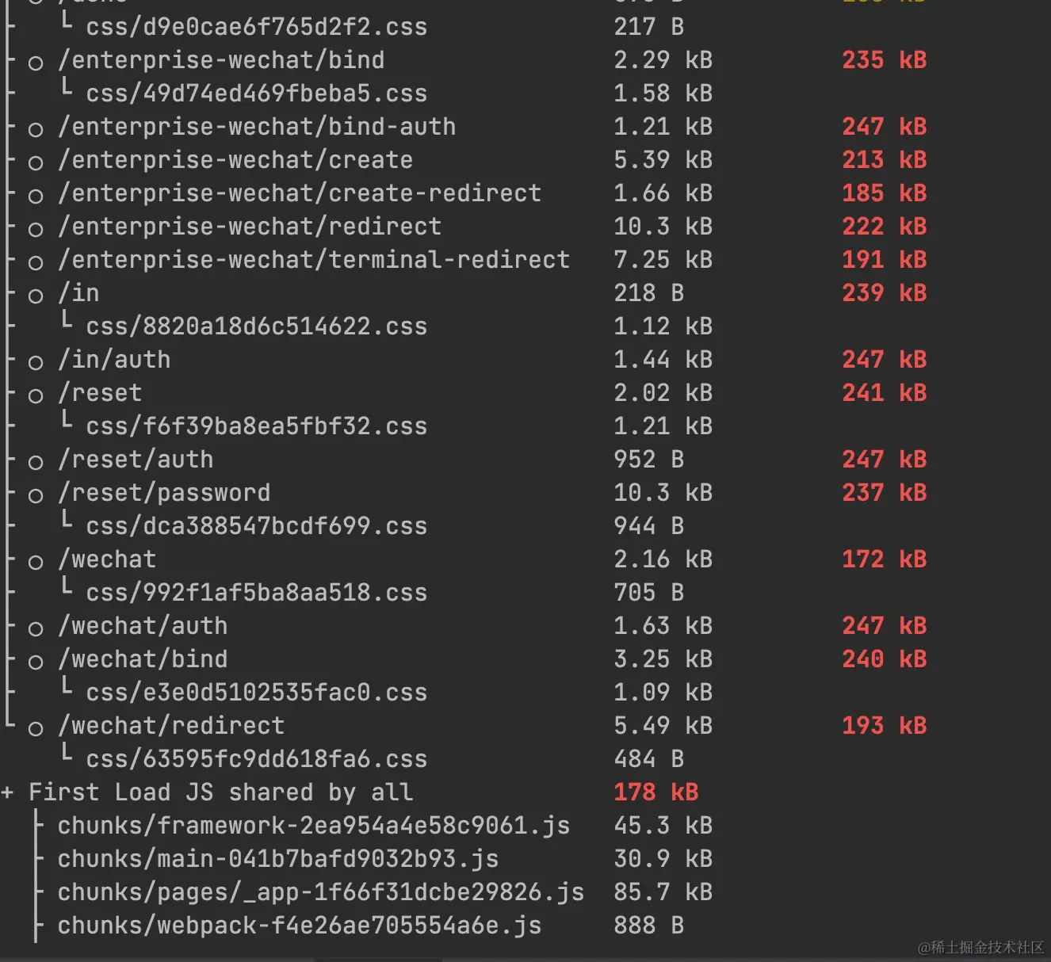1051x962 pixels.
Task: Click chunks/pages/_app-1f66f31dcbe29826.js entry
Action: [321, 892]
